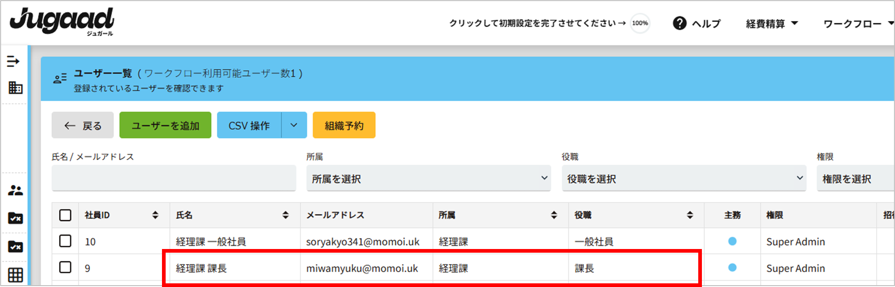895x287 pixels.
Task: Click the 氏名 / メールアドレス search field
Action: [x=174, y=179]
